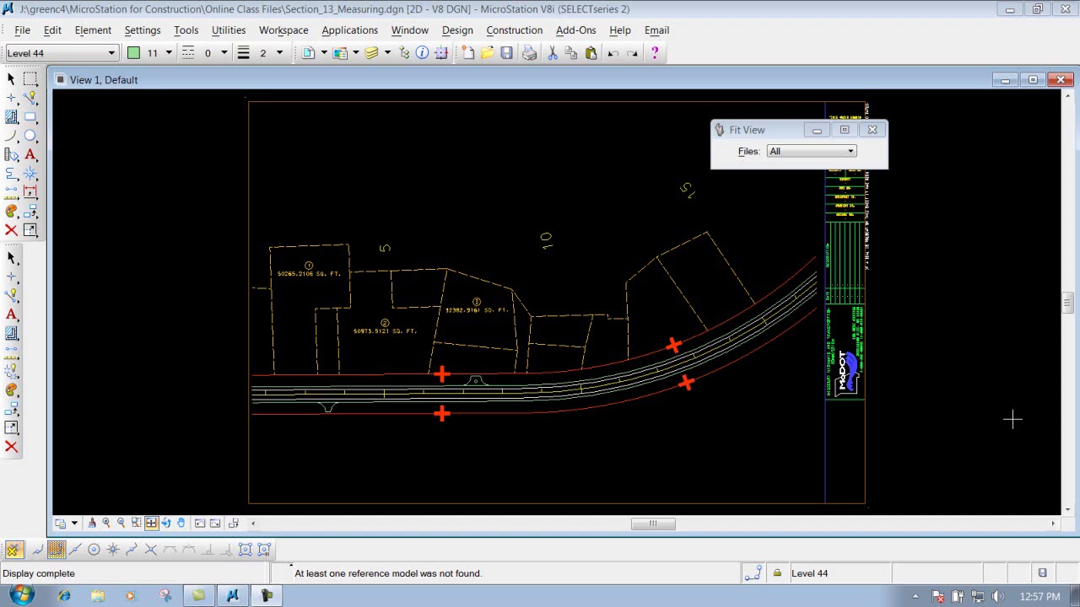The width and height of the screenshot is (1080, 607).
Task: Click the Save Design disk button
Action: coord(506,53)
